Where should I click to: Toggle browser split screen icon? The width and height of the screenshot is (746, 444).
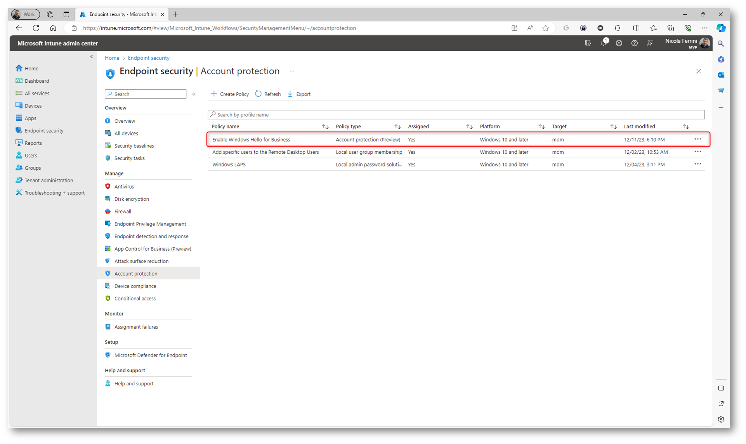point(636,28)
